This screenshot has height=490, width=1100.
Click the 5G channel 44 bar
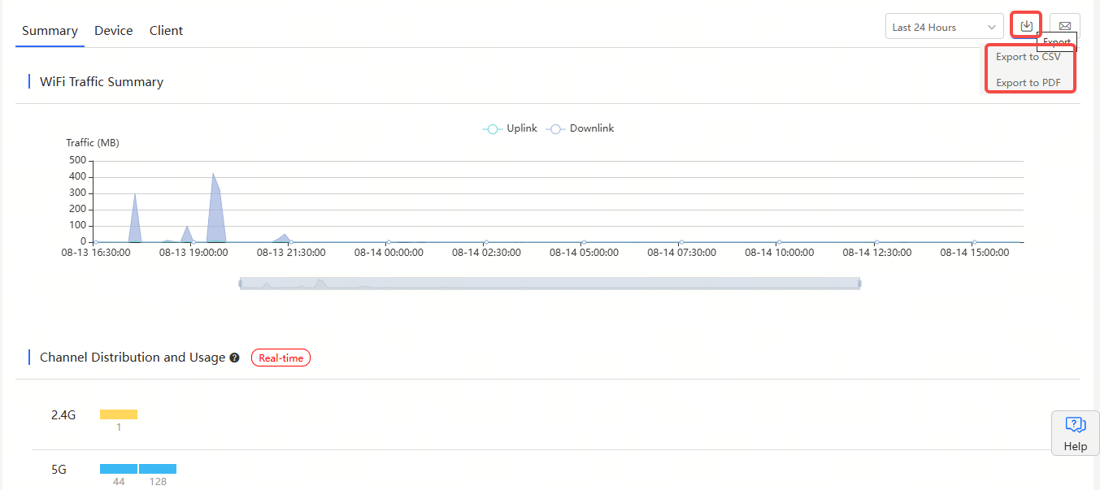pyautogui.click(x=119, y=469)
